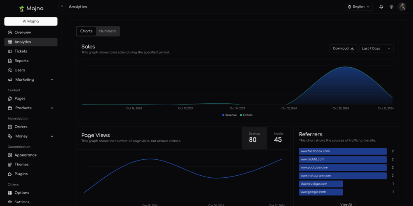This screenshot has width=413, height=206.
Task: Open the English language dropdown
Action: point(359,7)
